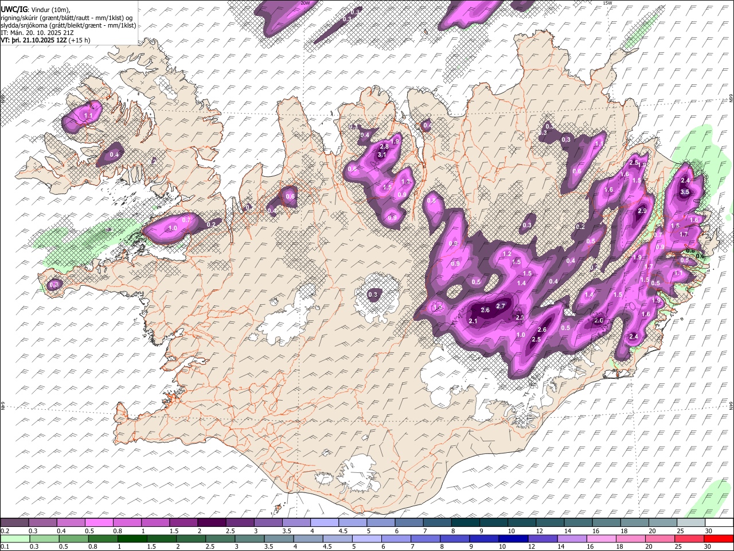
Task: Click the 'slydda/snjókoma' legend description line
Action: [x=68, y=25]
